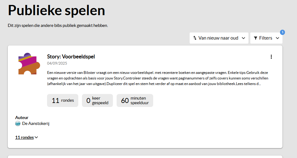
Task: Click the chevron beside Van nieuw naar oud
Action: tap(243, 38)
